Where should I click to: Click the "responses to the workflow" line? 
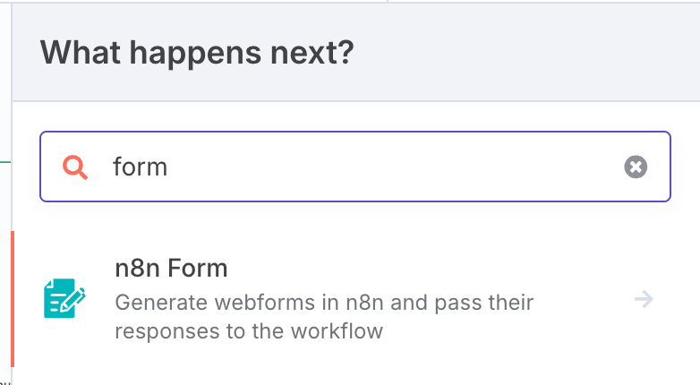(249, 331)
